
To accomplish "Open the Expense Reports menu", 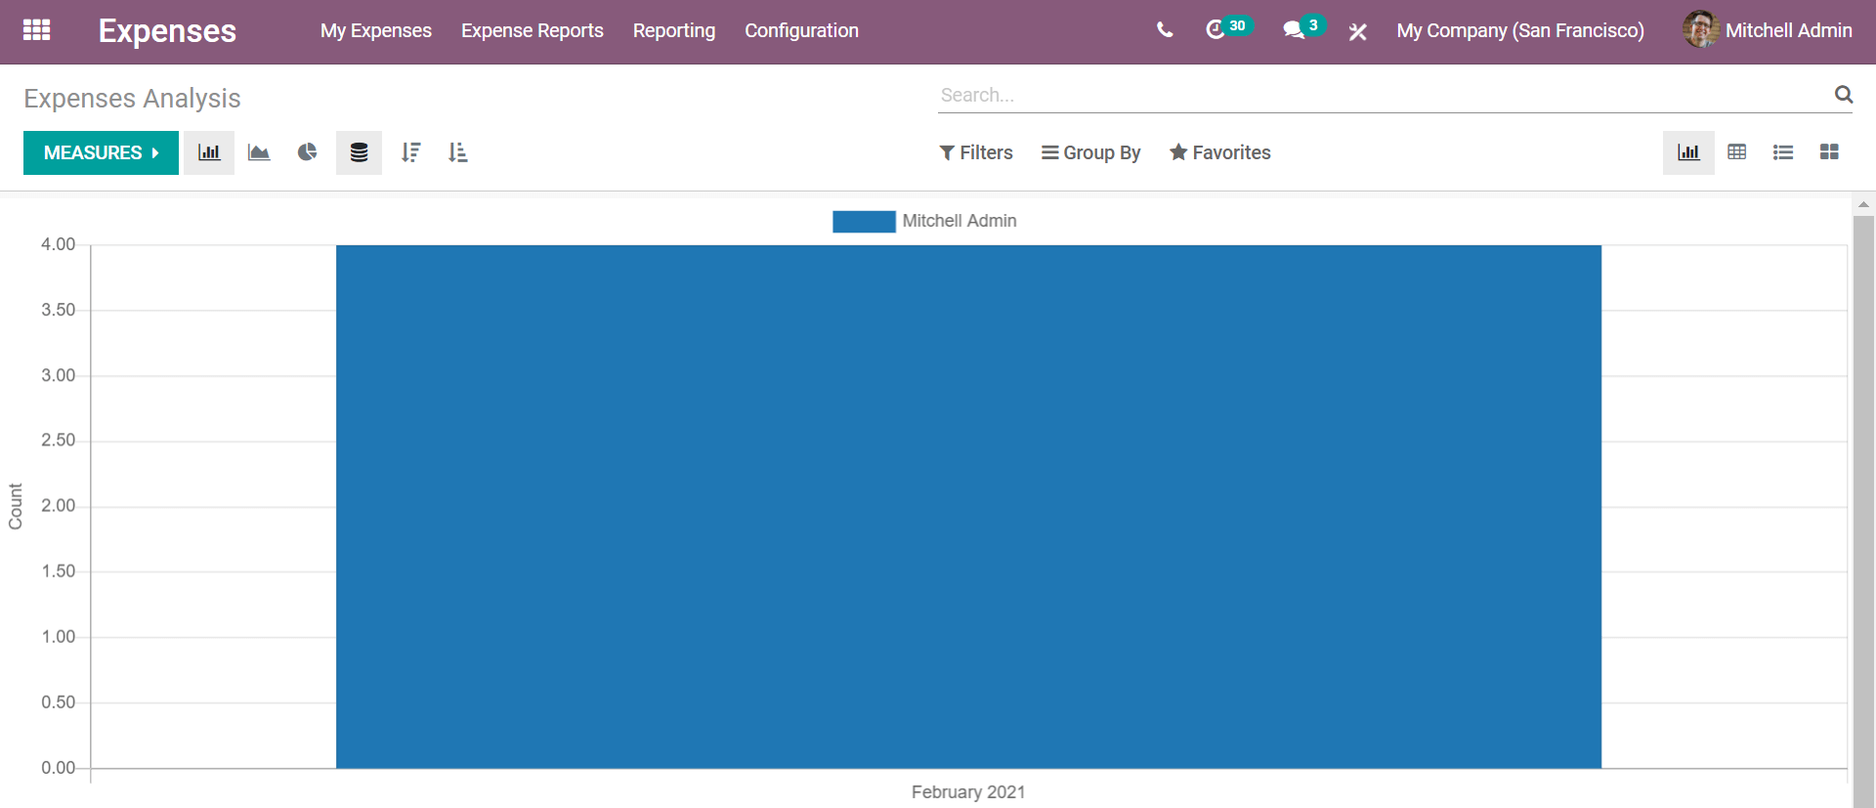I will (533, 31).
